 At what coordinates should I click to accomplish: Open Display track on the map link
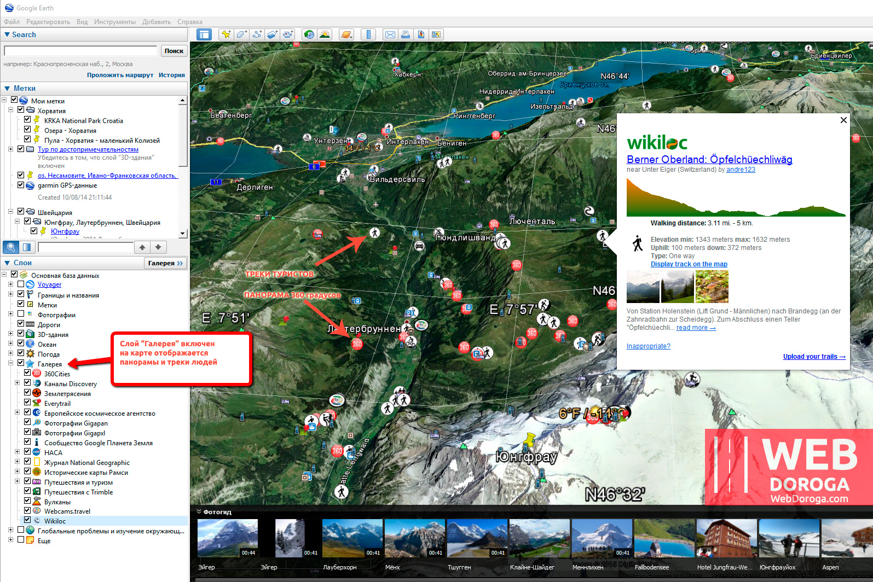click(x=689, y=264)
